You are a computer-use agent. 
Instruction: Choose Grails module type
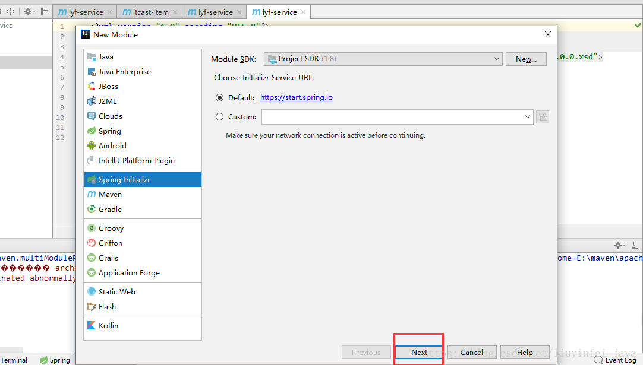142,258
